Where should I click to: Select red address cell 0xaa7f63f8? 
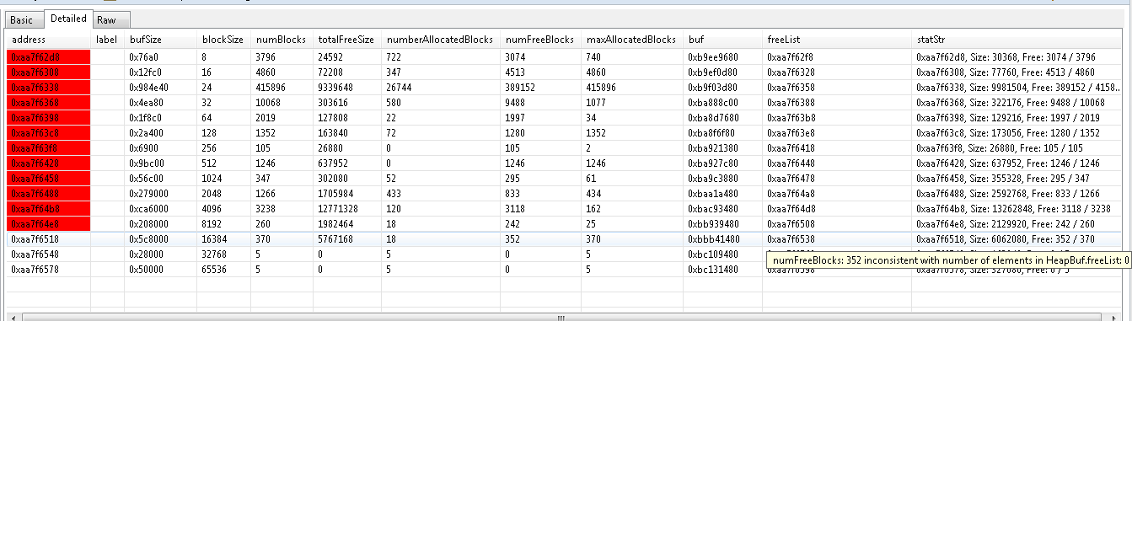tap(48, 148)
